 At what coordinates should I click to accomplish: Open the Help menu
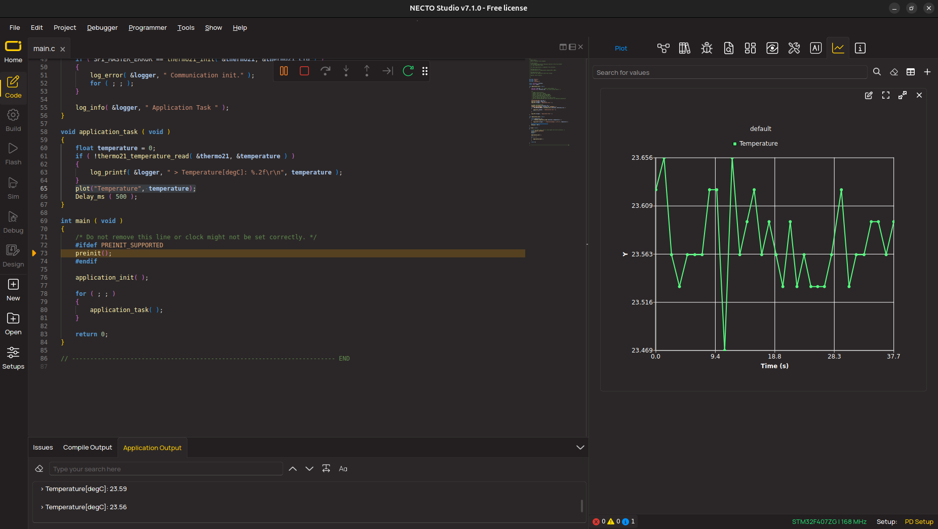pos(240,28)
